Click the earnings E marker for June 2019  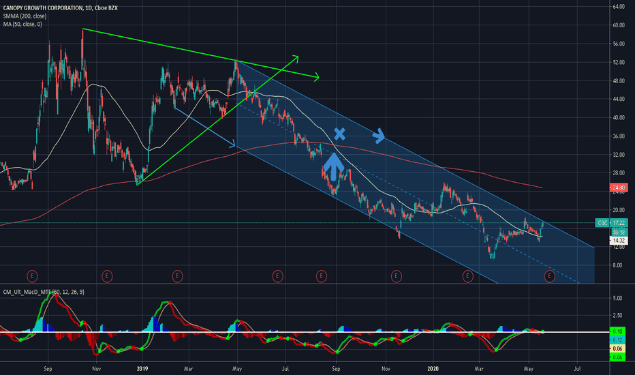277,277
